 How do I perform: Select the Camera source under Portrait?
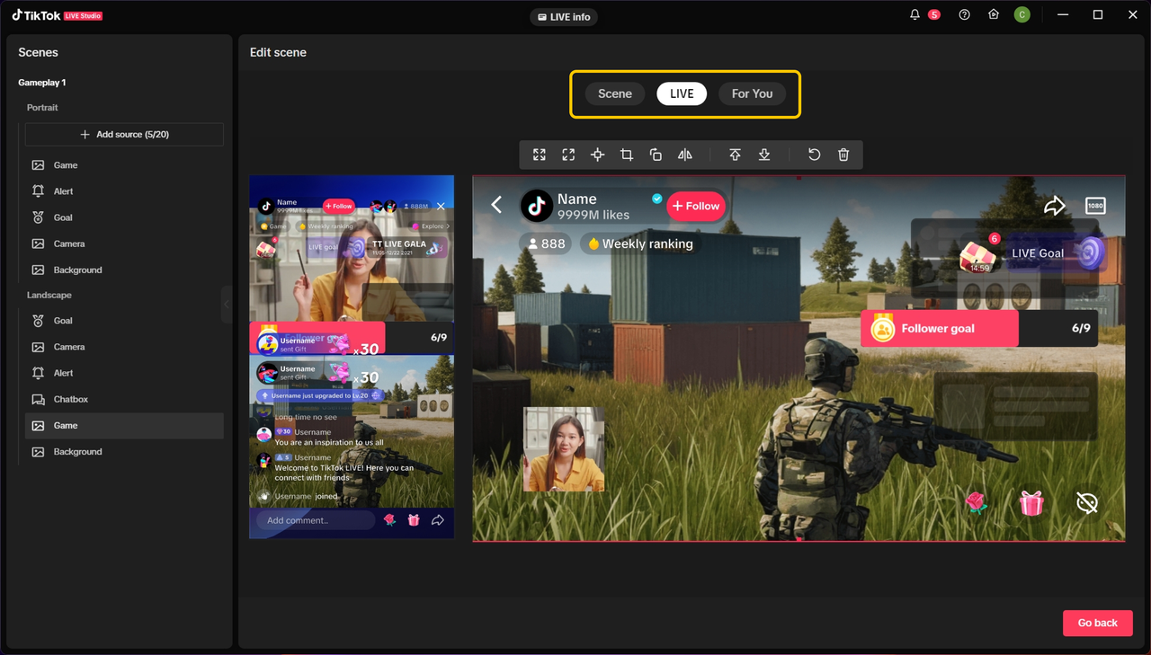(x=68, y=243)
